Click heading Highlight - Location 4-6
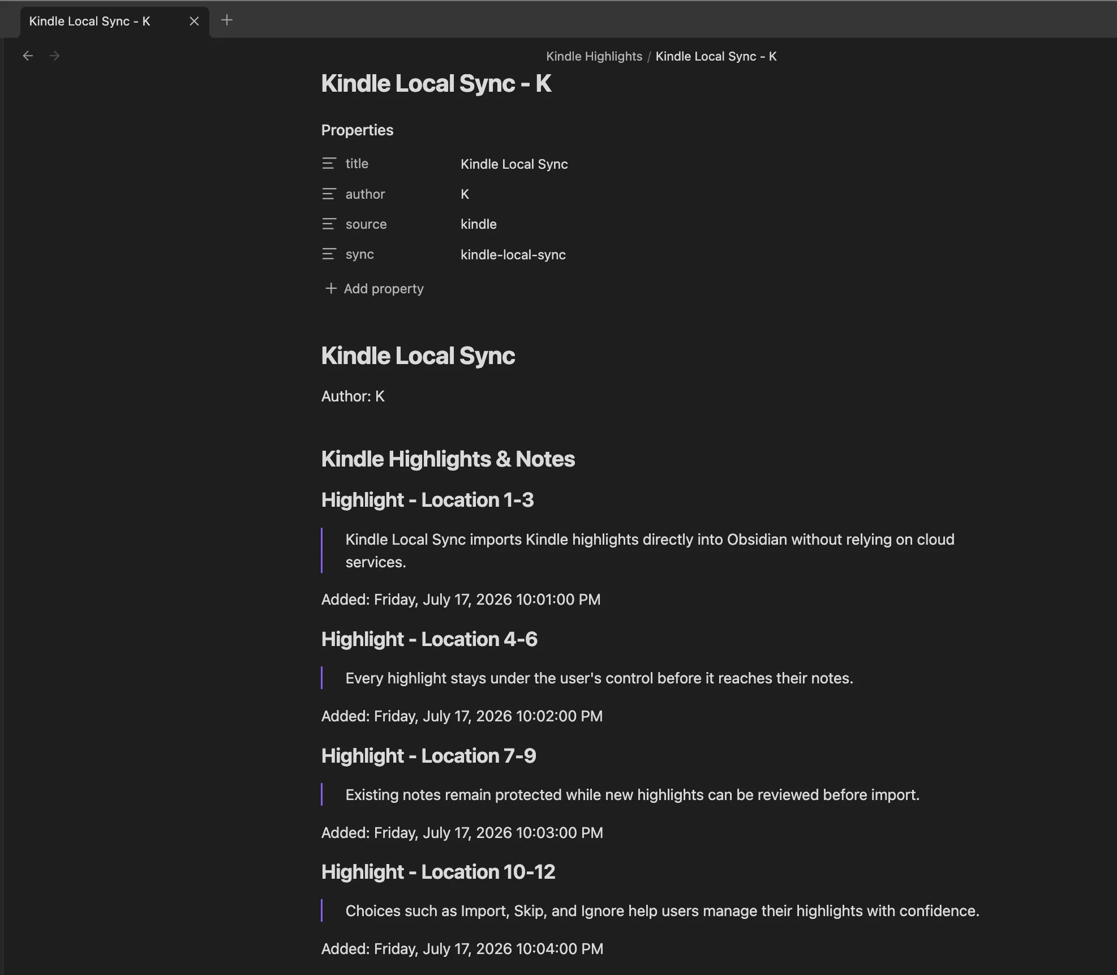Viewport: 1117px width, 975px height. (429, 639)
